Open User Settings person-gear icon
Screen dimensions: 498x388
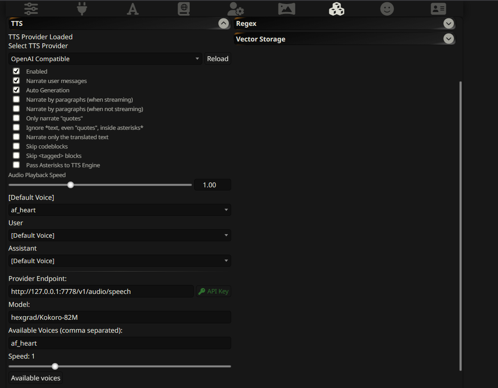point(235,8)
